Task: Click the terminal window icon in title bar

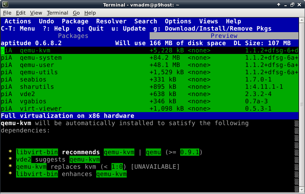Action: click(4, 5)
